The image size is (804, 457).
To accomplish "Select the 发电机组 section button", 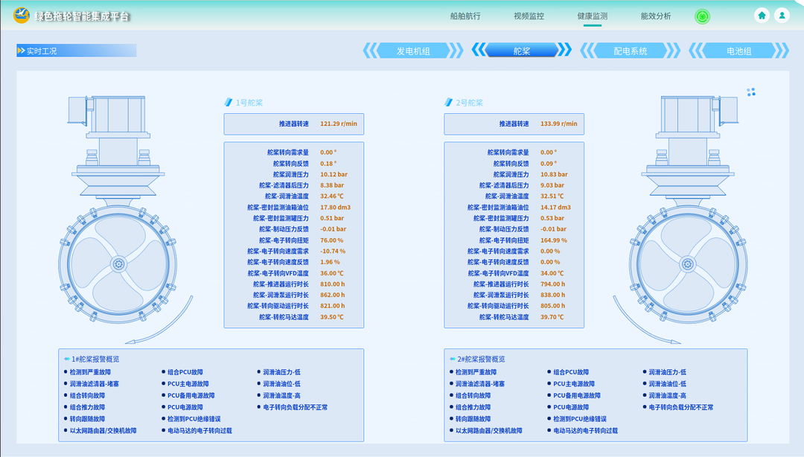I will coord(413,51).
